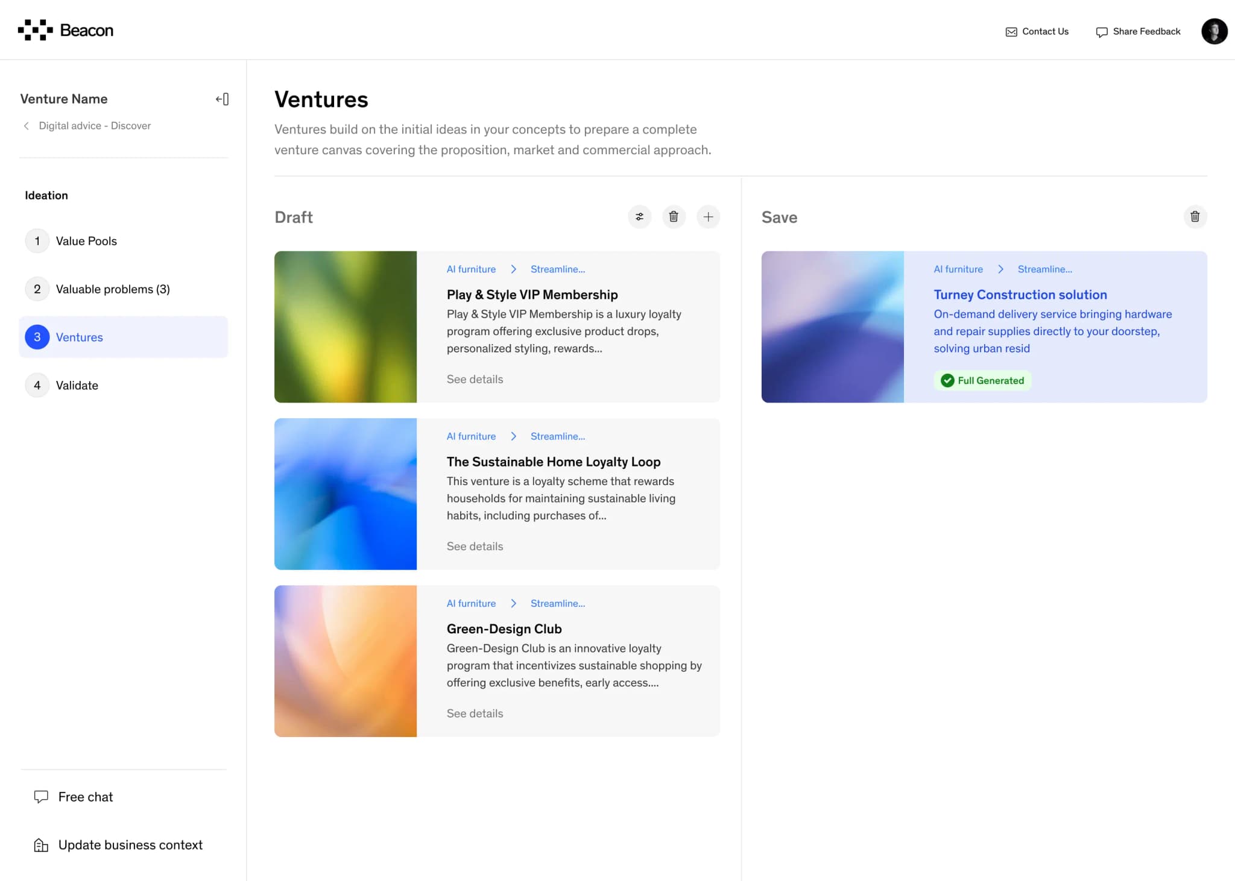Open Contact Us link
1235x881 pixels.
1037,31
